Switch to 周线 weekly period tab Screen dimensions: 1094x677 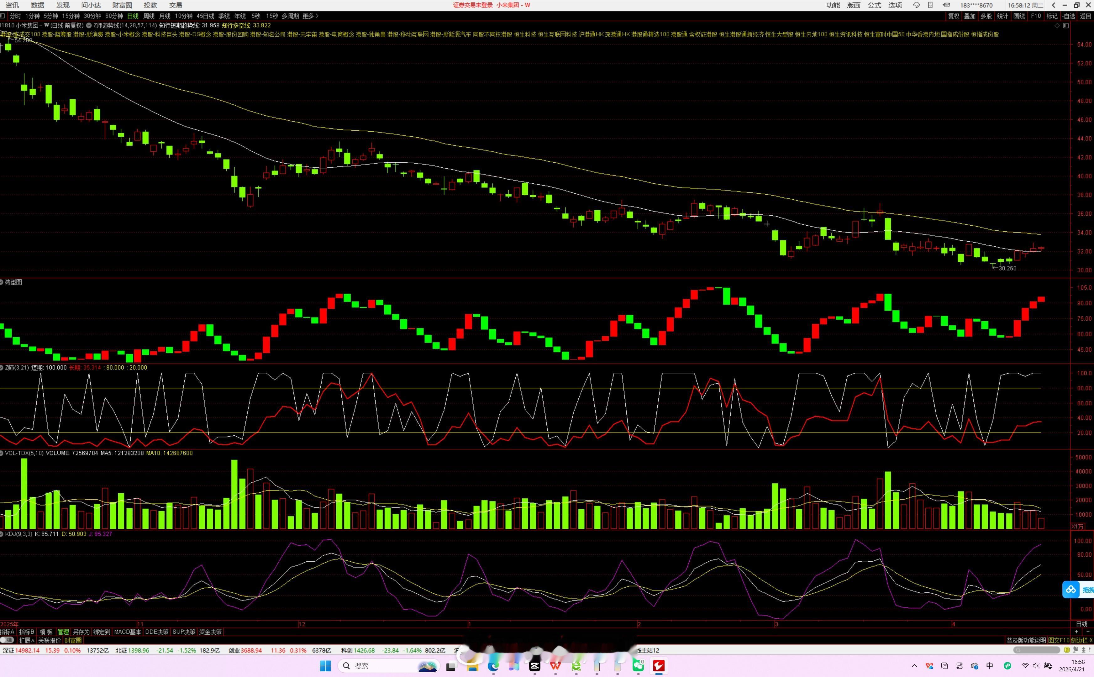coord(149,16)
